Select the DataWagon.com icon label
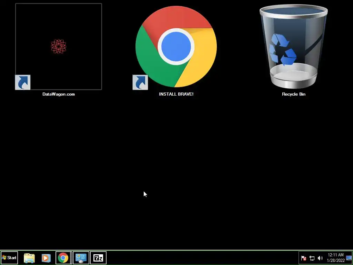Image resolution: width=353 pixels, height=265 pixels. (59, 94)
